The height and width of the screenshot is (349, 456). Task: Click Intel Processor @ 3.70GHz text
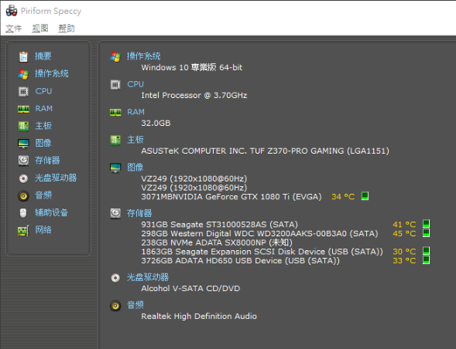click(x=194, y=96)
